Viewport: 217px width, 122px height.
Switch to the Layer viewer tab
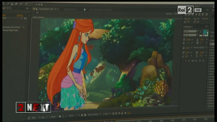click(100, 10)
